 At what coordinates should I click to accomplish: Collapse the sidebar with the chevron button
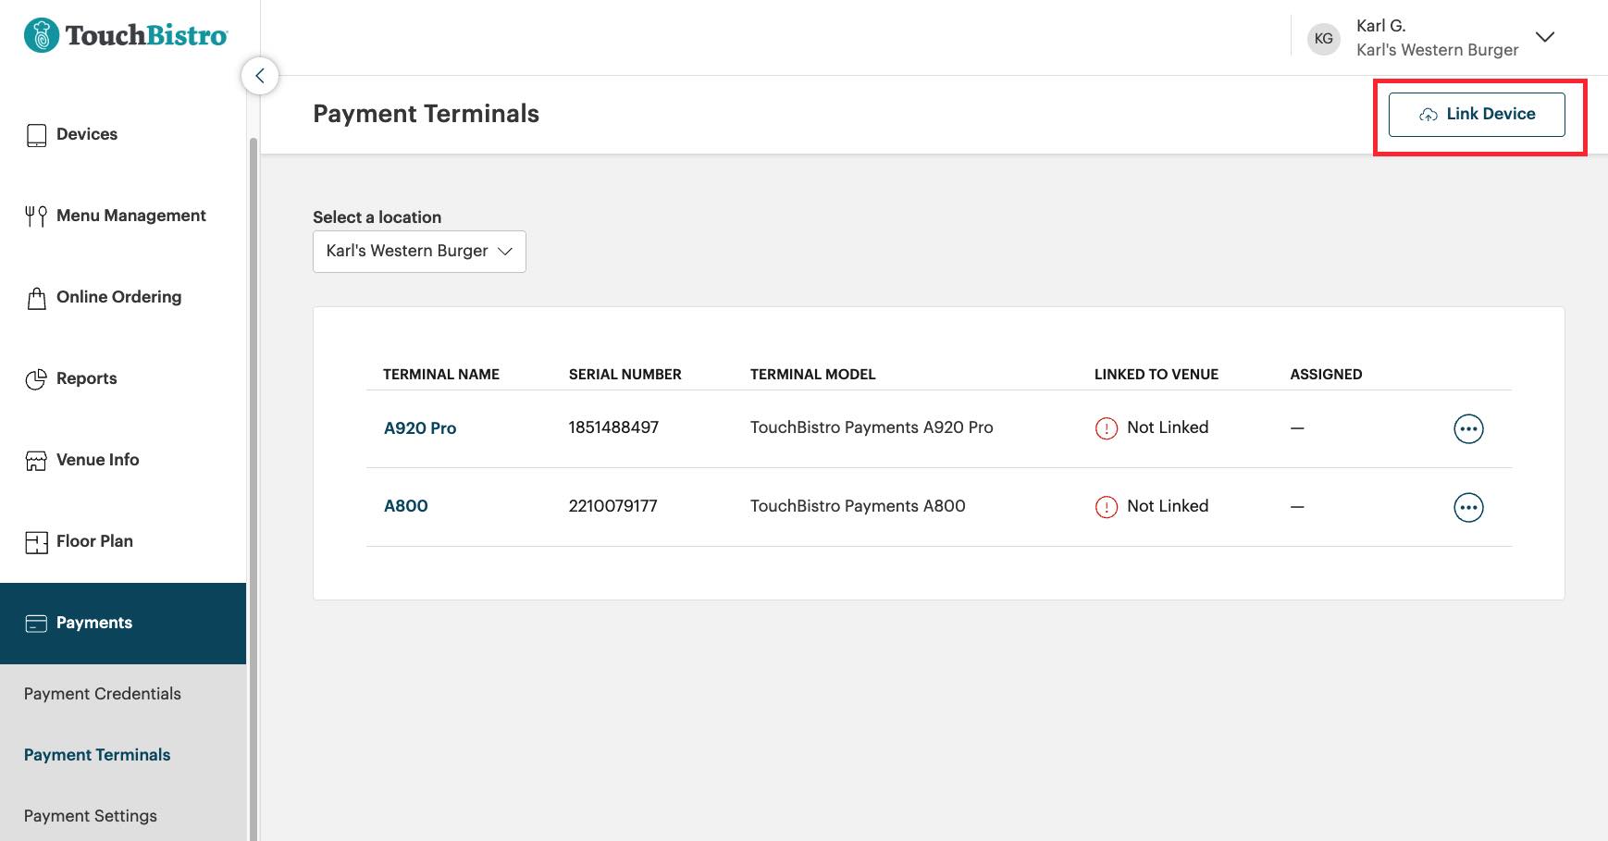coord(260,75)
